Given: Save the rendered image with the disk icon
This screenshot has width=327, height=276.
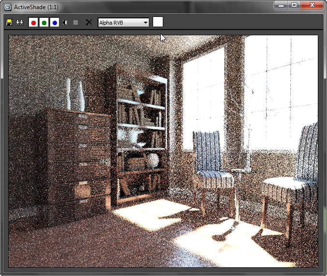Looking at the screenshot, I should [9, 22].
